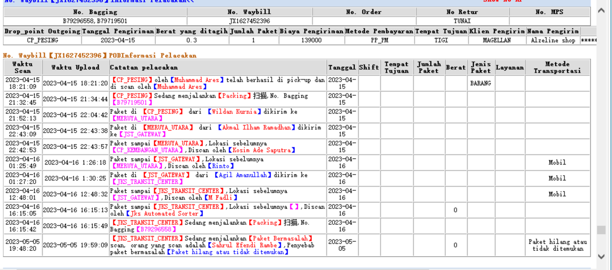Click the 'TUNAI' cell under No Retur
This screenshot has height=270, width=612.
click(x=462, y=21)
